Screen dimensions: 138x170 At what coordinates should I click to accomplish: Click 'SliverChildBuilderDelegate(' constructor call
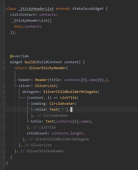point(71,92)
